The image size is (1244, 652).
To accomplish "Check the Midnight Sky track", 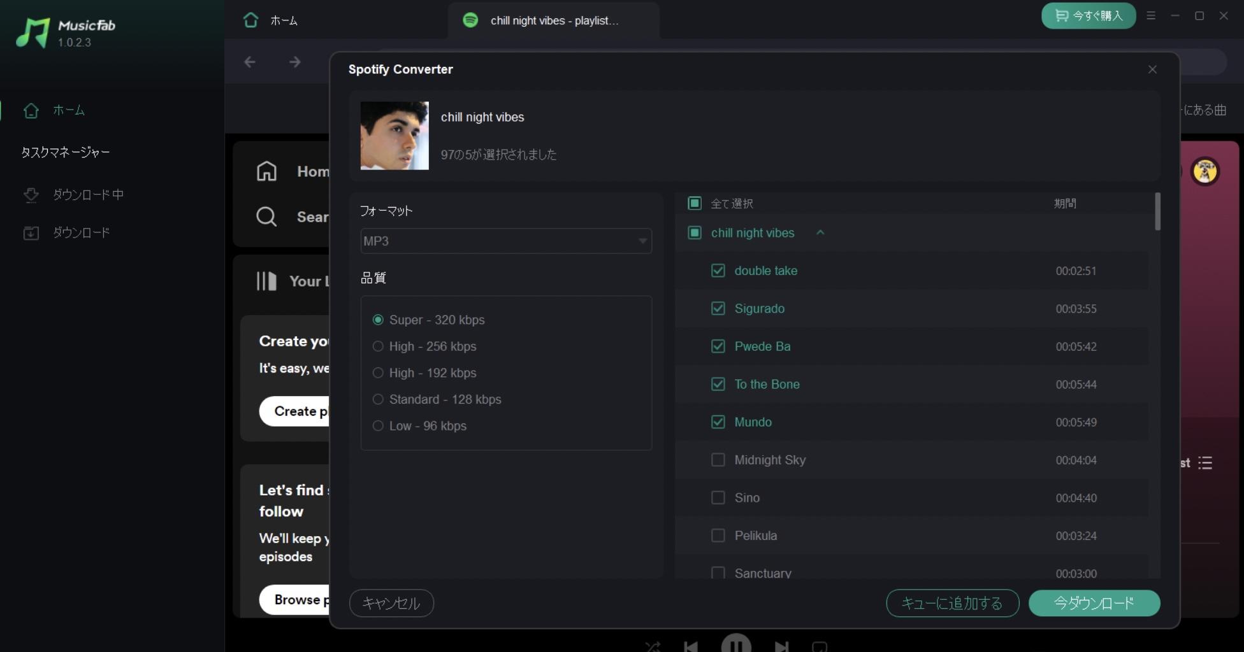I will [x=718, y=460].
